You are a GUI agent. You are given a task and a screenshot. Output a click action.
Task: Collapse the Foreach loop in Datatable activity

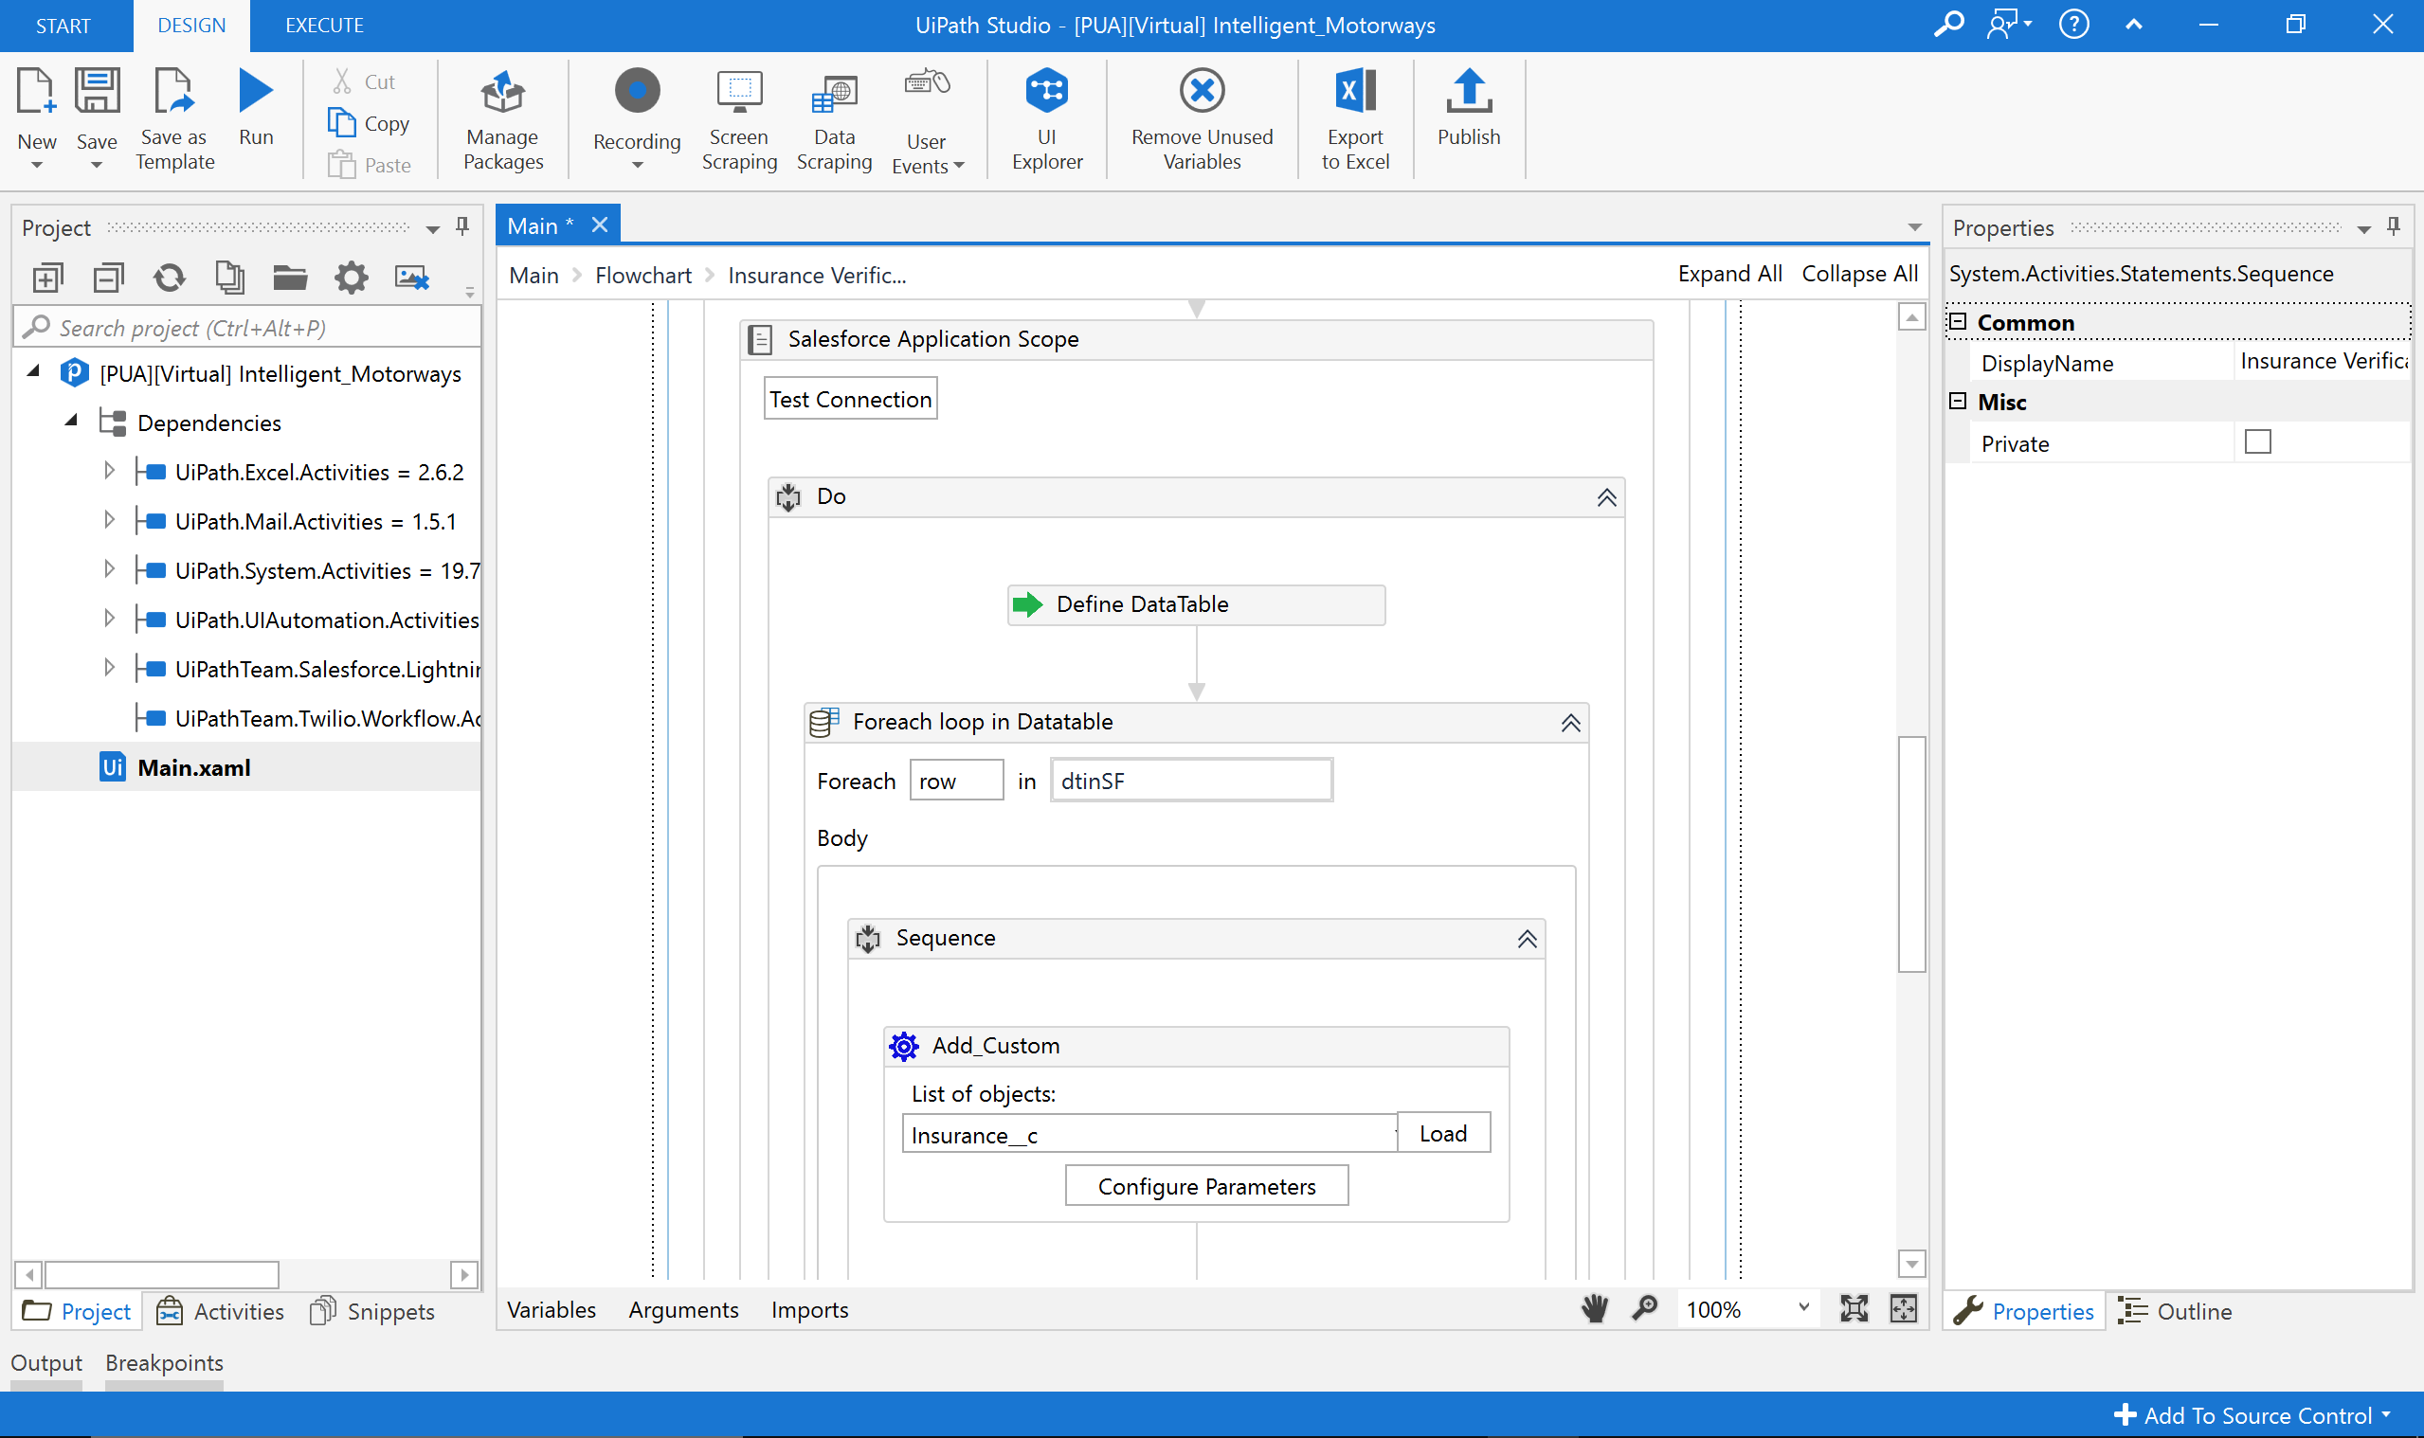(1569, 723)
